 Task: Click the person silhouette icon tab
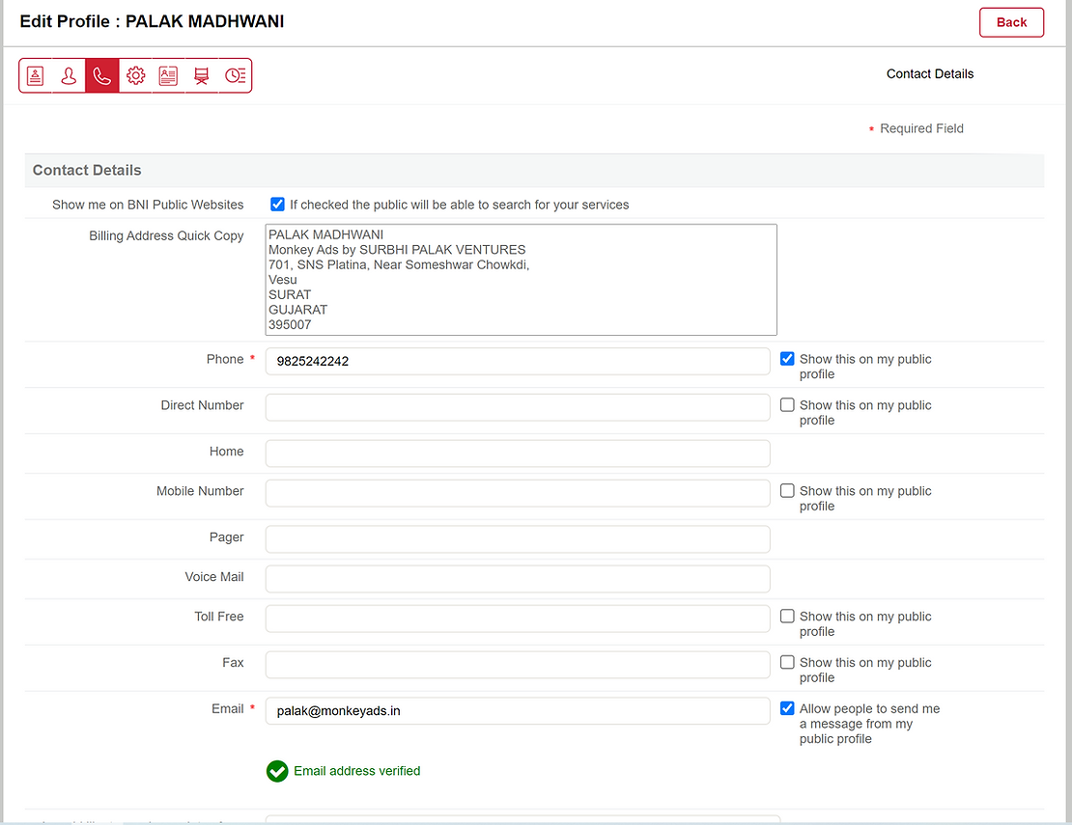(69, 76)
